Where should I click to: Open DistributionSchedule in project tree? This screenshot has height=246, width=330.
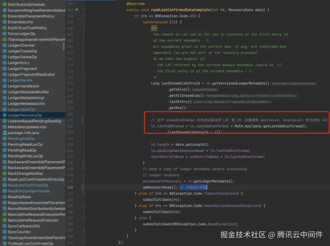tap(26, 4)
